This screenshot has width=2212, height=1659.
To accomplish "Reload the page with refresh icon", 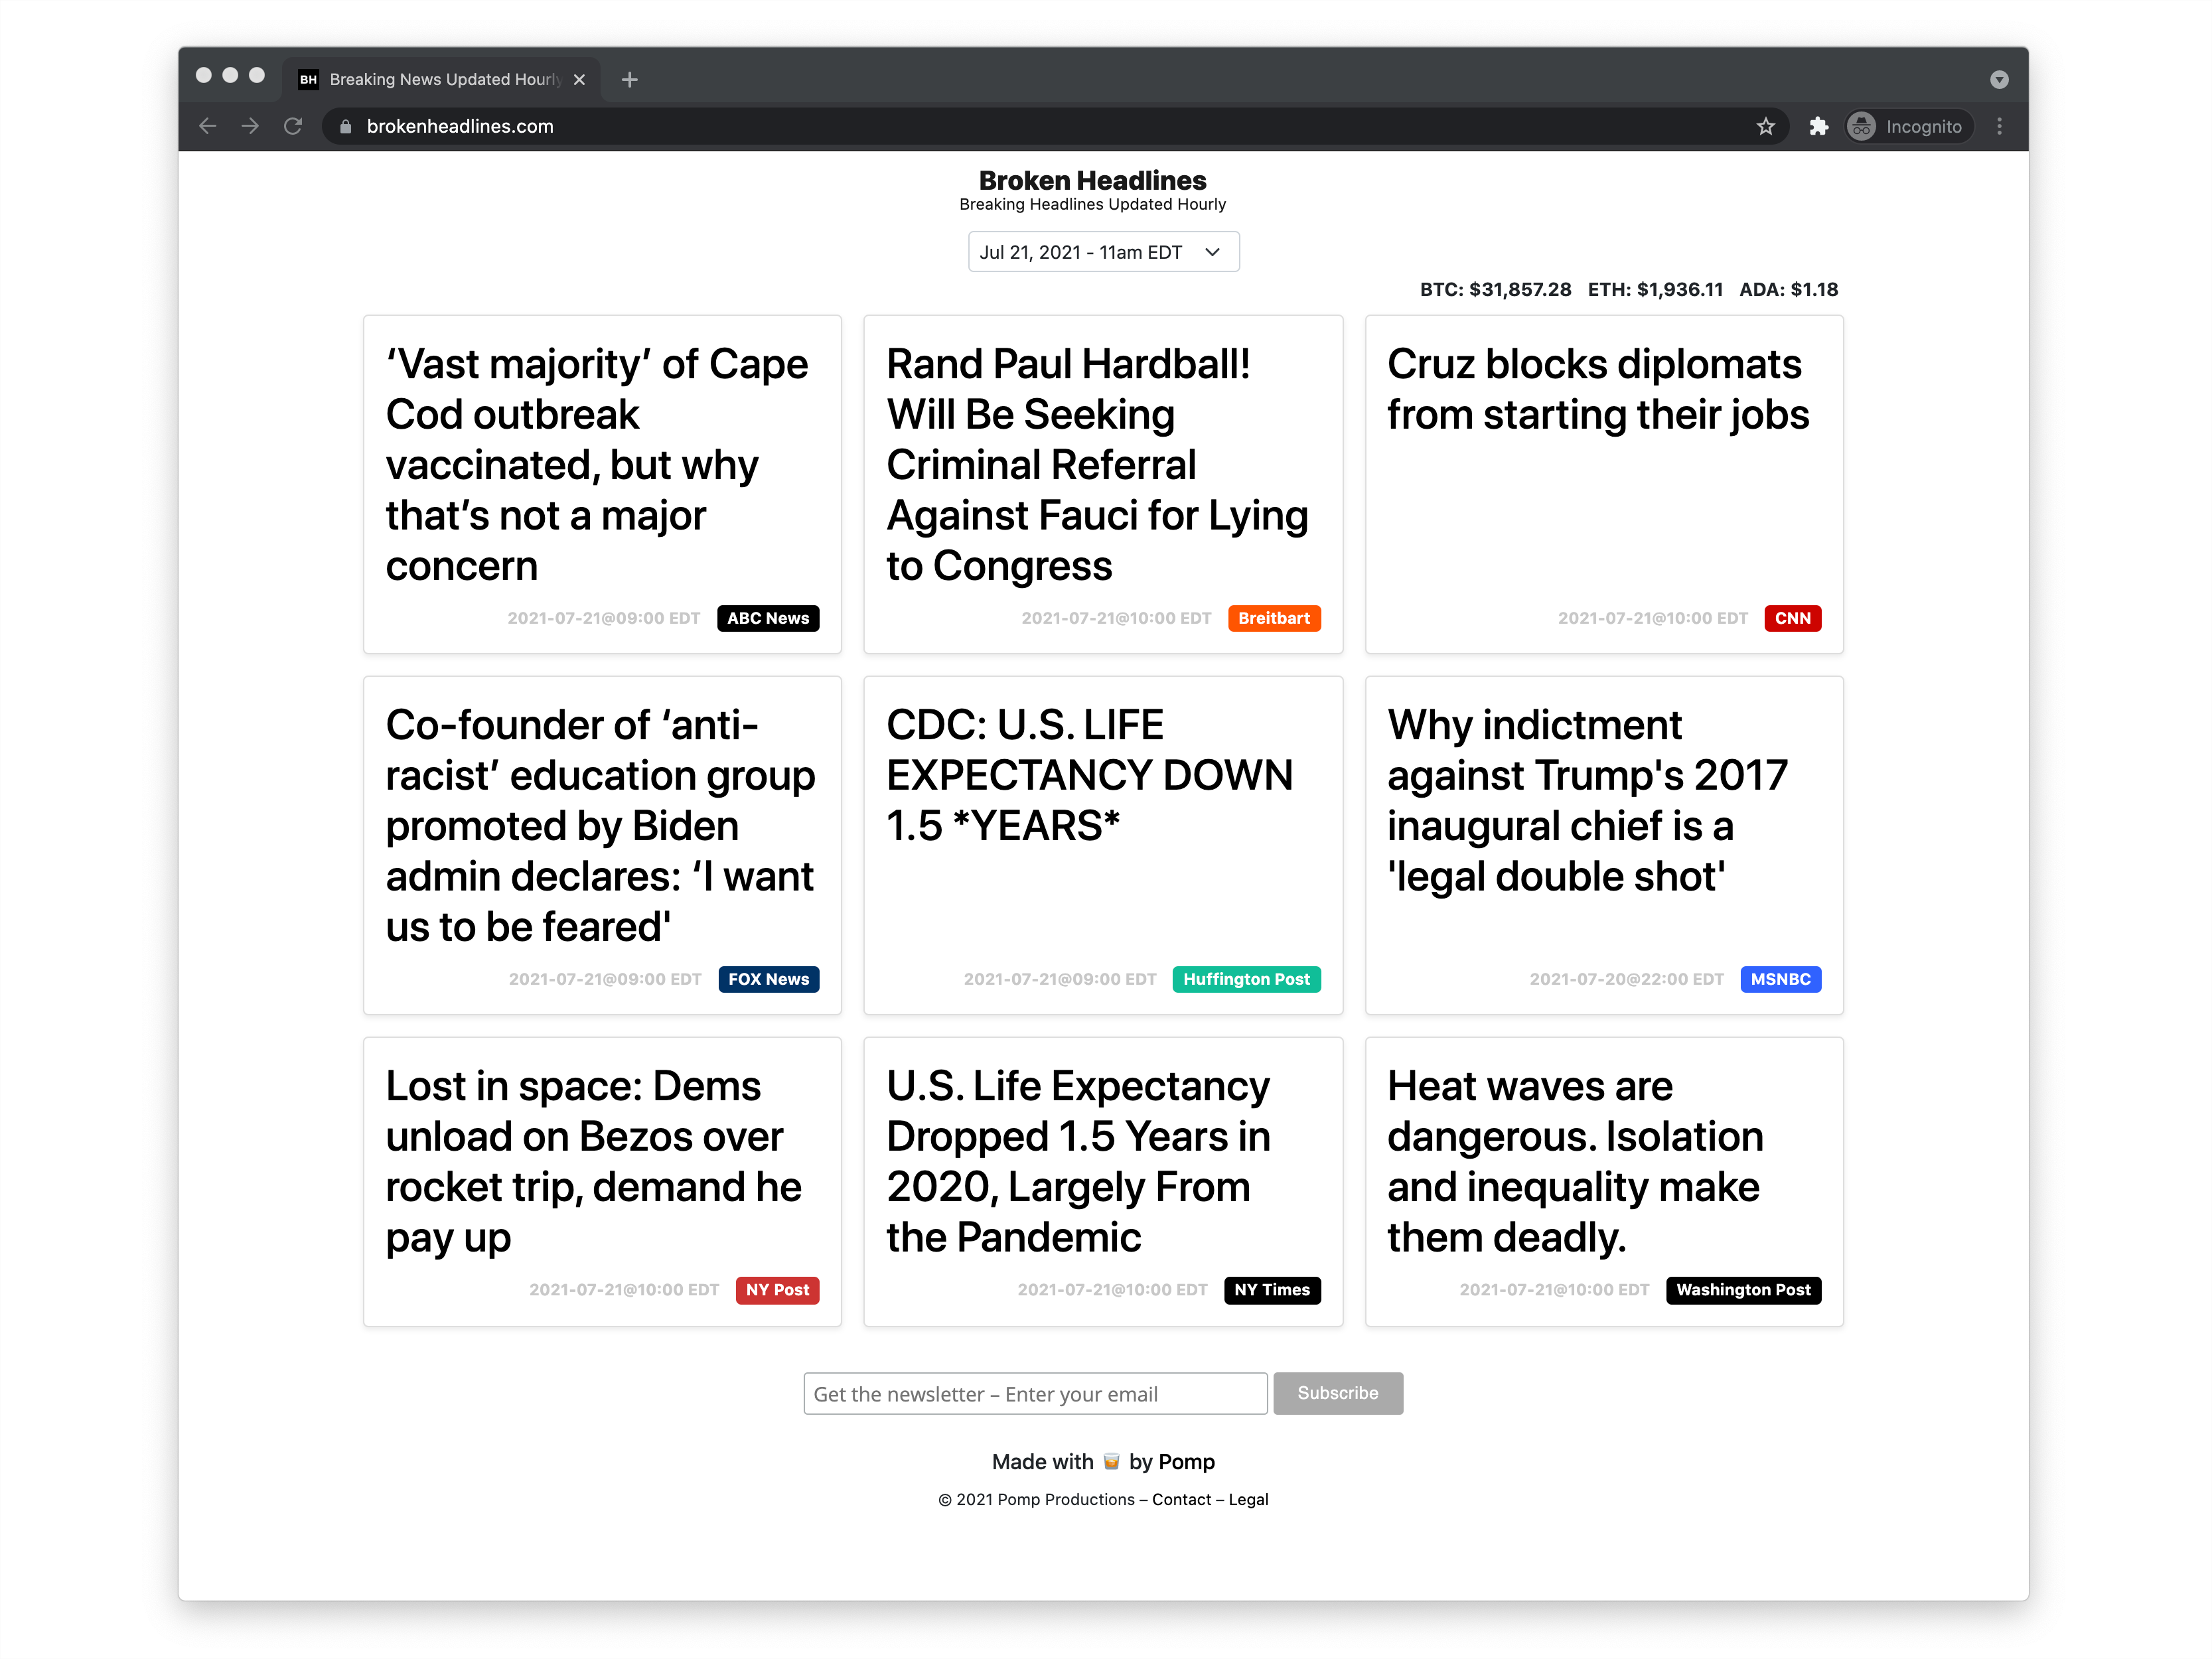I will [x=293, y=126].
